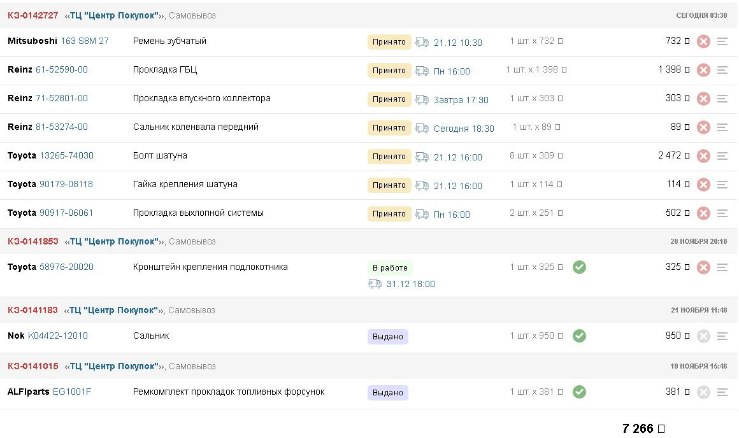739x438 pixels.
Task: Click Выдано status of Nok Сальник
Action: tap(388, 337)
